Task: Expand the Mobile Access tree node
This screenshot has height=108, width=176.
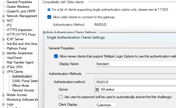Action: [x=4, y=95]
